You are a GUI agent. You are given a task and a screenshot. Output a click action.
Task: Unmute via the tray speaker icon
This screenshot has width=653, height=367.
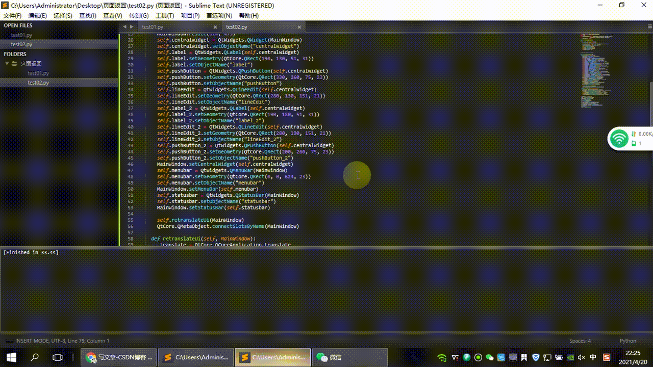(x=582, y=357)
